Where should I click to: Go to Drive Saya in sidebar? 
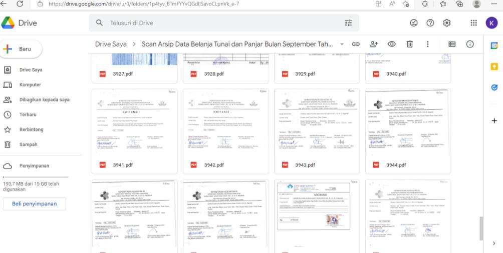31,70
